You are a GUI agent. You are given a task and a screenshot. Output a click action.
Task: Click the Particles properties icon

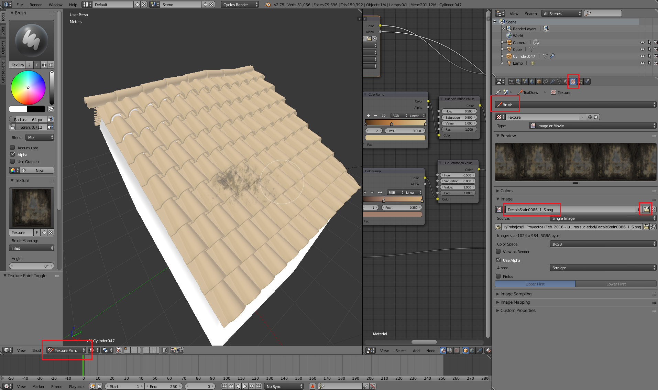[580, 82]
